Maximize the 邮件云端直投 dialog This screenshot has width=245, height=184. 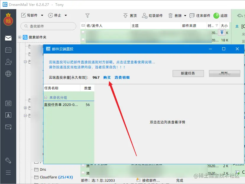coord(224,49)
